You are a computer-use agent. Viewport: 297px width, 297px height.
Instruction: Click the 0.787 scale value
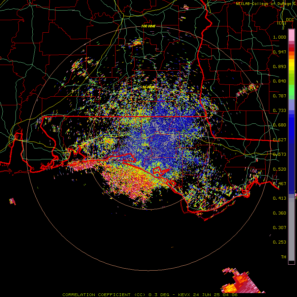[280, 96]
